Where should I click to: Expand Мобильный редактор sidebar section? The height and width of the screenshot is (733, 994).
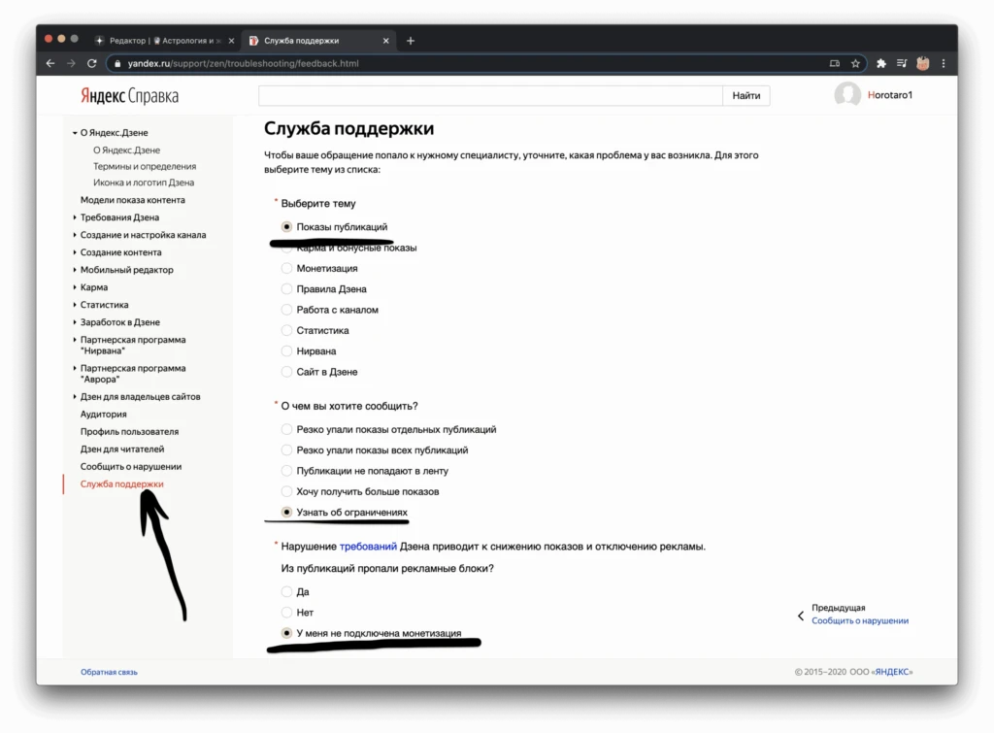[75, 270]
